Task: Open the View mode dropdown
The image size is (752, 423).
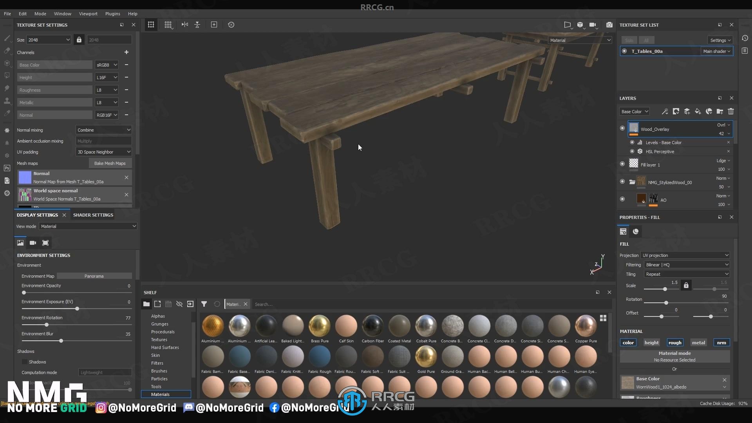Action: tap(88, 226)
